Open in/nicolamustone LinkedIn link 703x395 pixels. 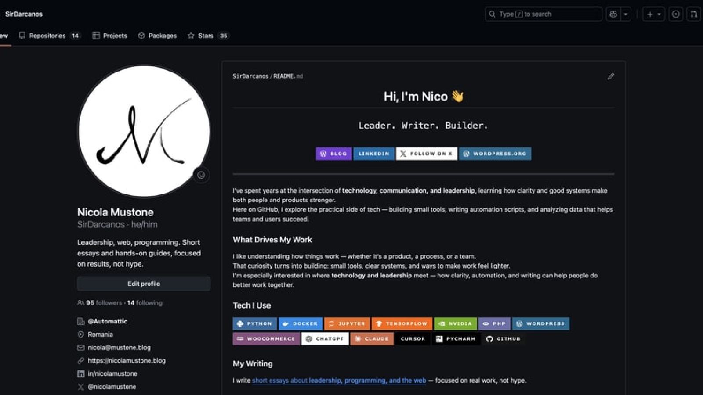(x=112, y=374)
